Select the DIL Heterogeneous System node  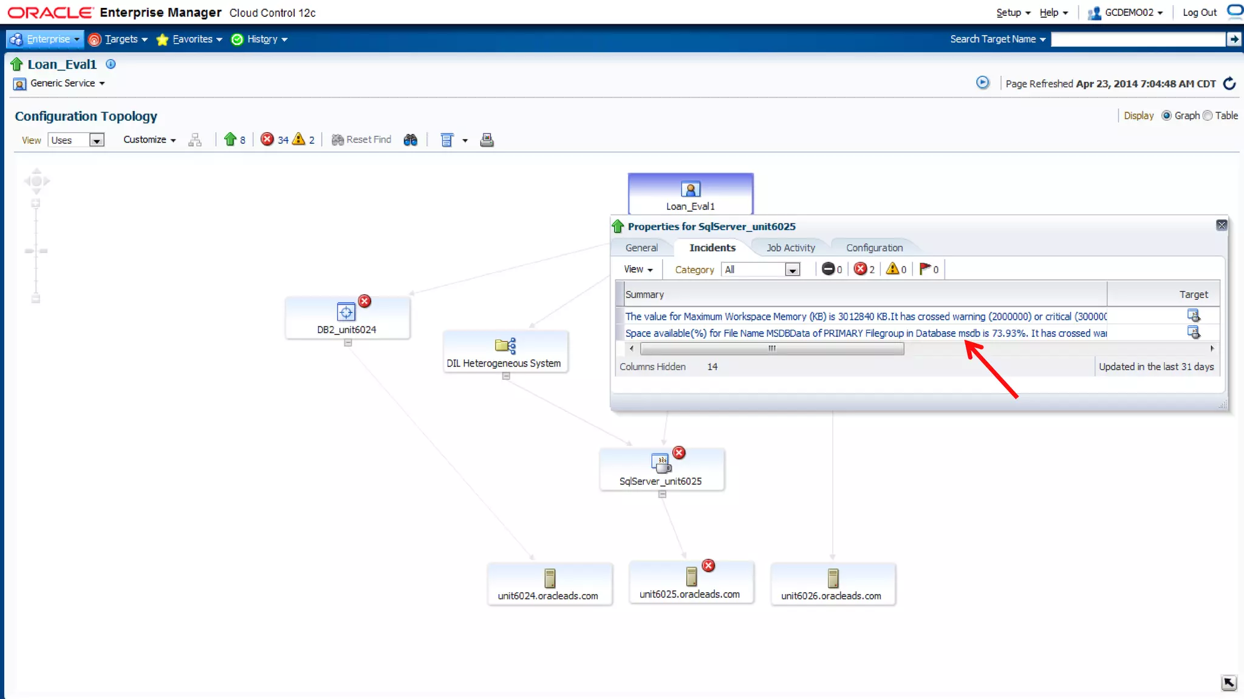pyautogui.click(x=505, y=351)
